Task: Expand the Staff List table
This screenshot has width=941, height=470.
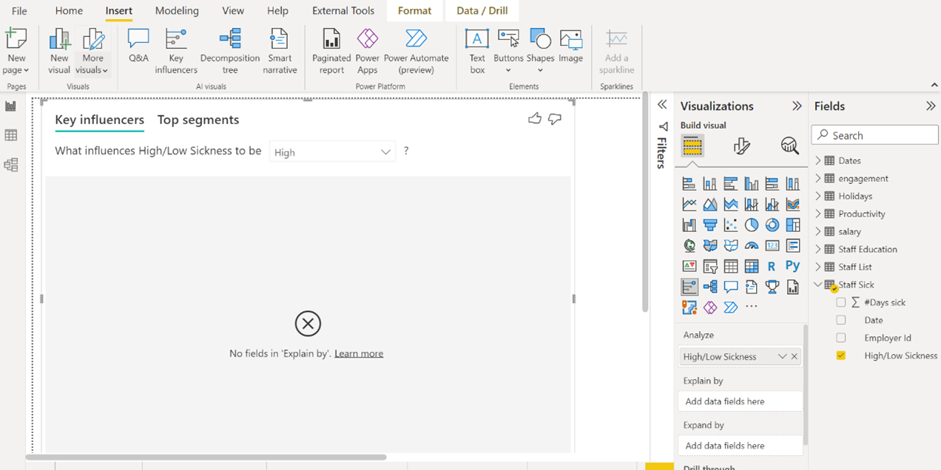Action: tap(818, 267)
